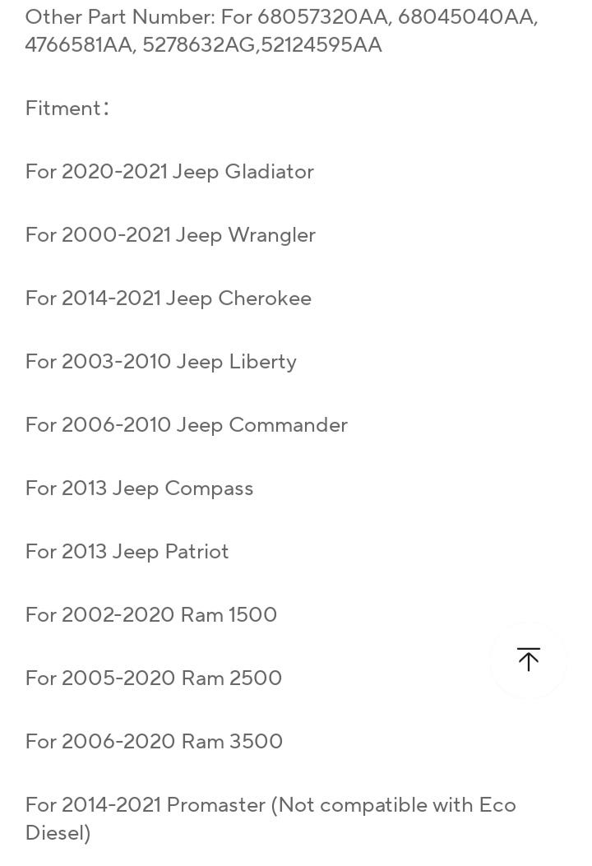This screenshot has width=592, height=866.
Task: Select the 2014-2021 Jeep Cherokee entry
Action: [x=169, y=299]
